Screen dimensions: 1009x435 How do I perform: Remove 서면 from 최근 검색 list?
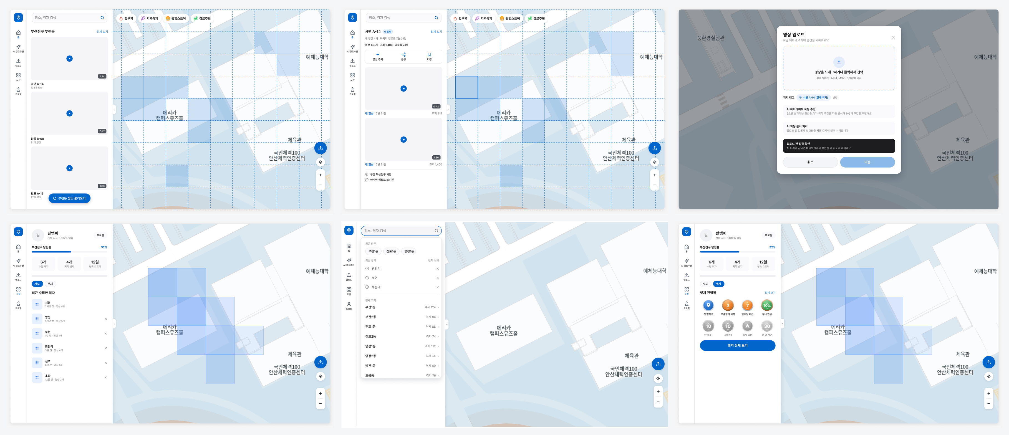pyautogui.click(x=438, y=278)
